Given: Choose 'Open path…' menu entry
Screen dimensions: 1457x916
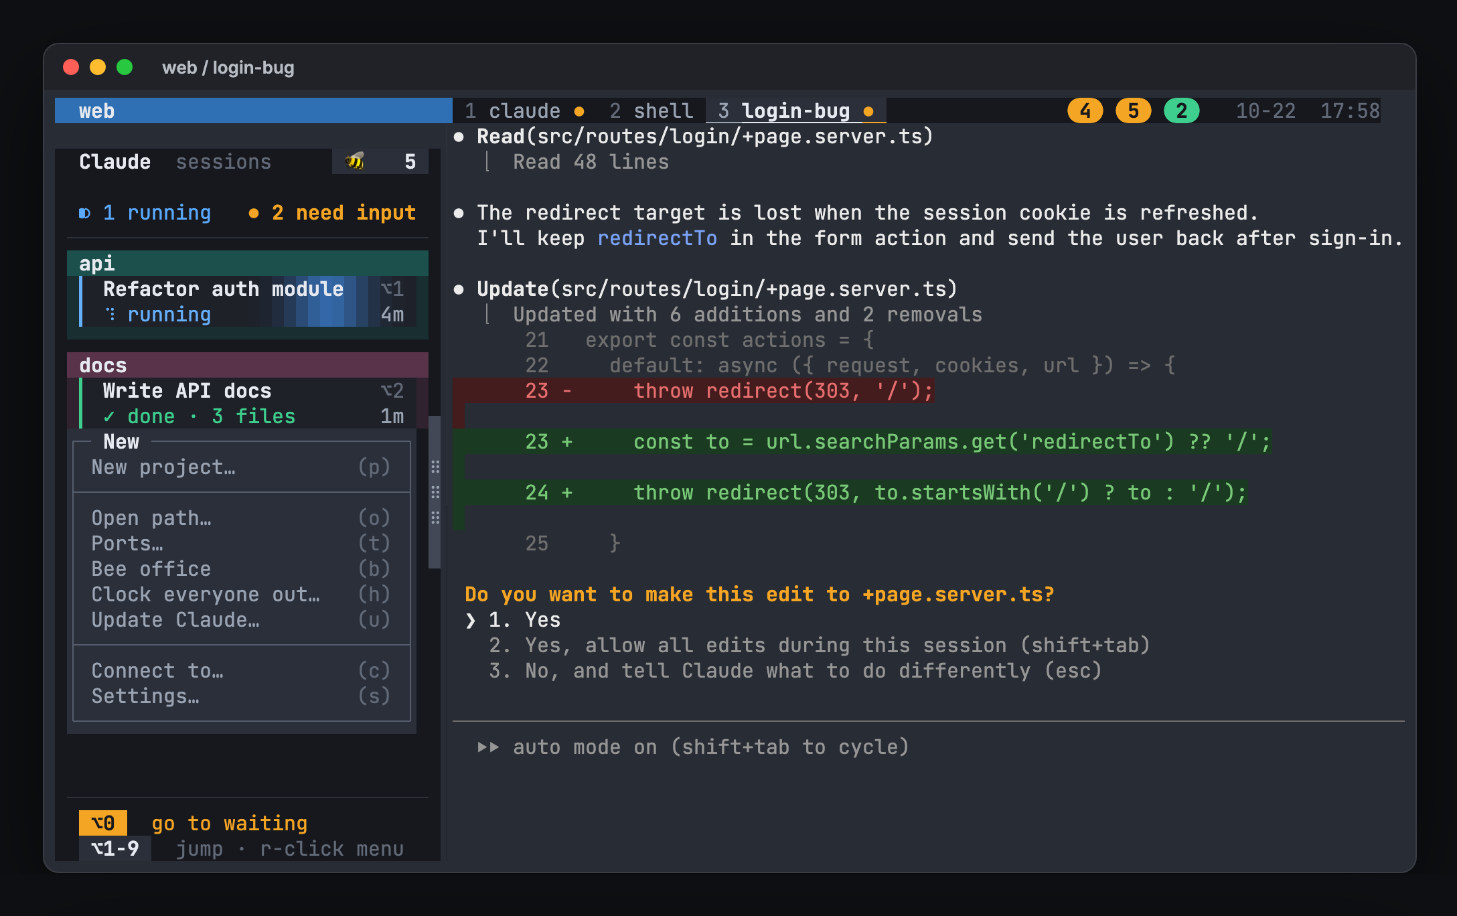Looking at the screenshot, I should 241,518.
